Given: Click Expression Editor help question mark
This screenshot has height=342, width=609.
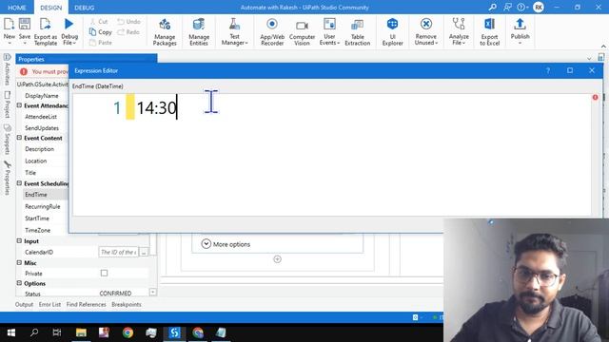Looking at the screenshot, I should [x=548, y=70].
